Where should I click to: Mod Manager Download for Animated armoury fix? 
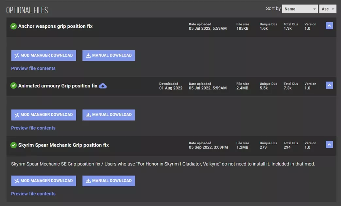coord(44,115)
